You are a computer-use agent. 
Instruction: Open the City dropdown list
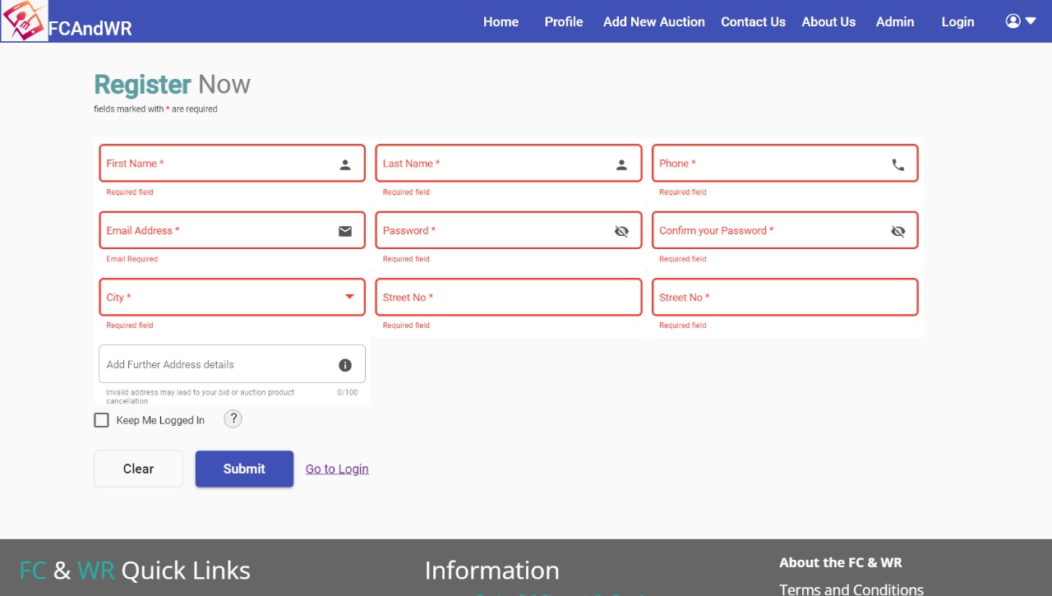click(x=349, y=297)
